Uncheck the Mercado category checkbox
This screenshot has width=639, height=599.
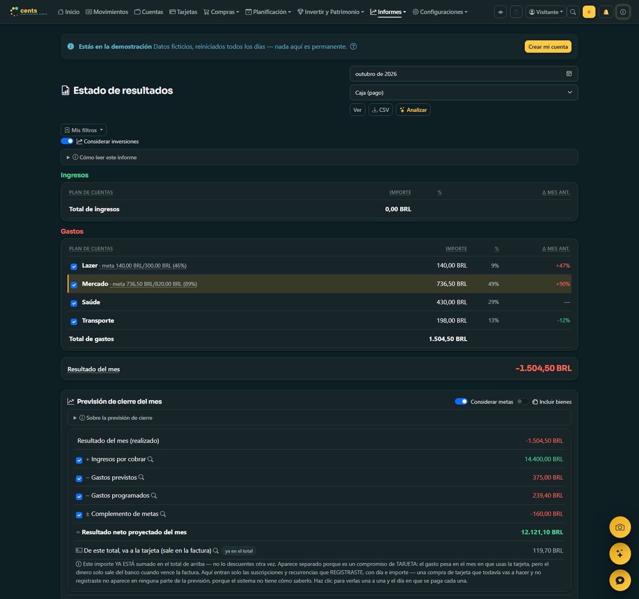click(74, 285)
